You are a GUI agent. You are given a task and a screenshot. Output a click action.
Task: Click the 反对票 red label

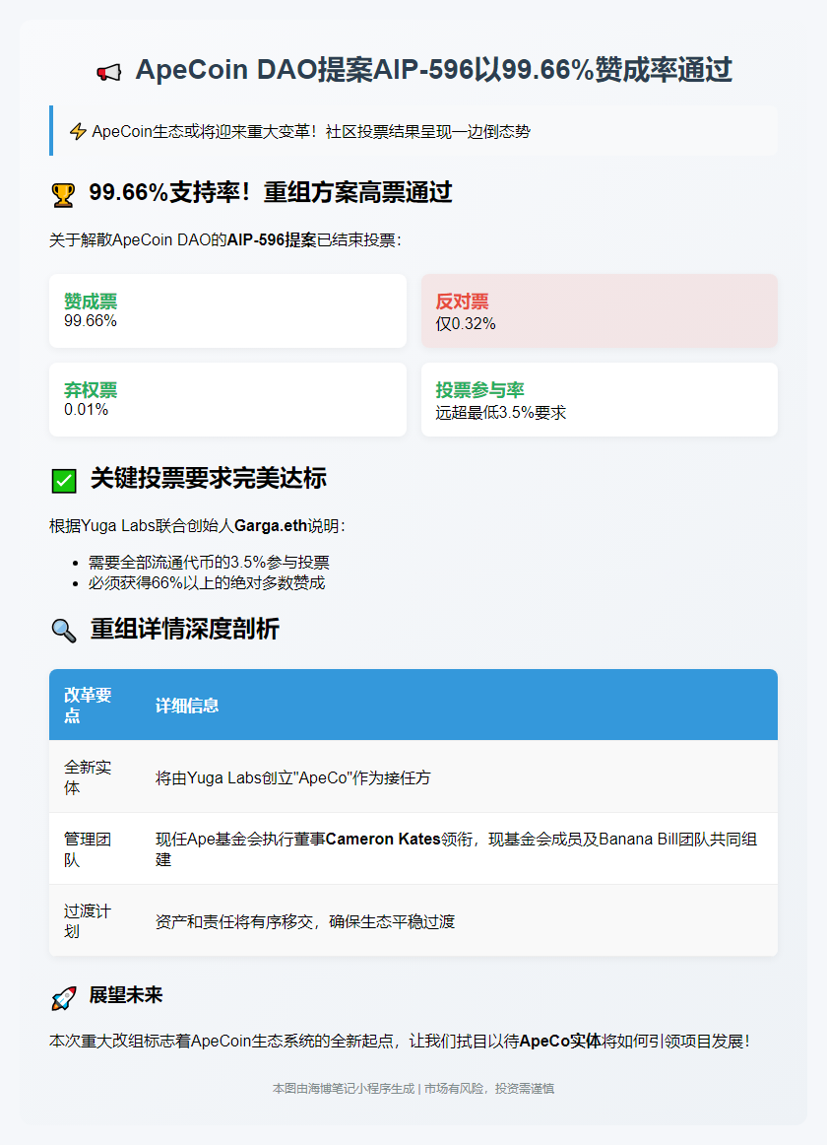tap(462, 301)
